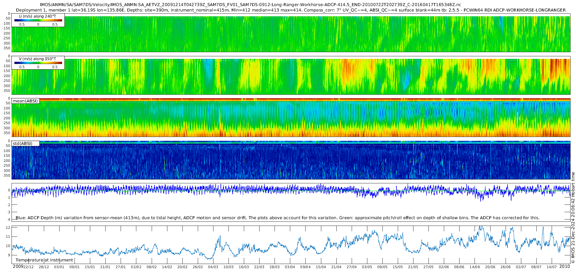576x272 pixels.
Task: Pick the 04/03 date tick label
Action: [213, 267]
